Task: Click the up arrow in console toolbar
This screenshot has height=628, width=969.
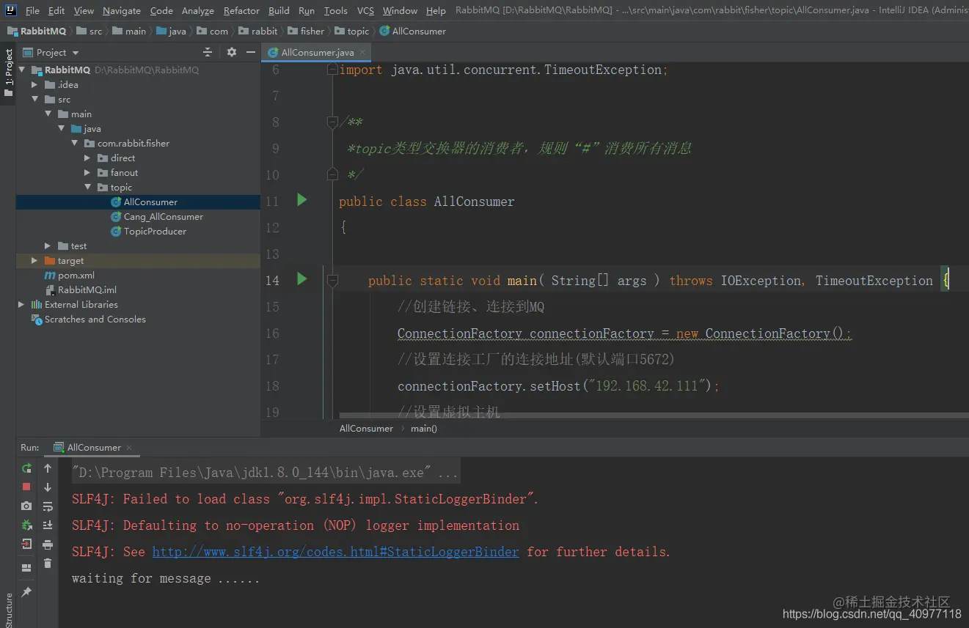Action: coord(48,468)
